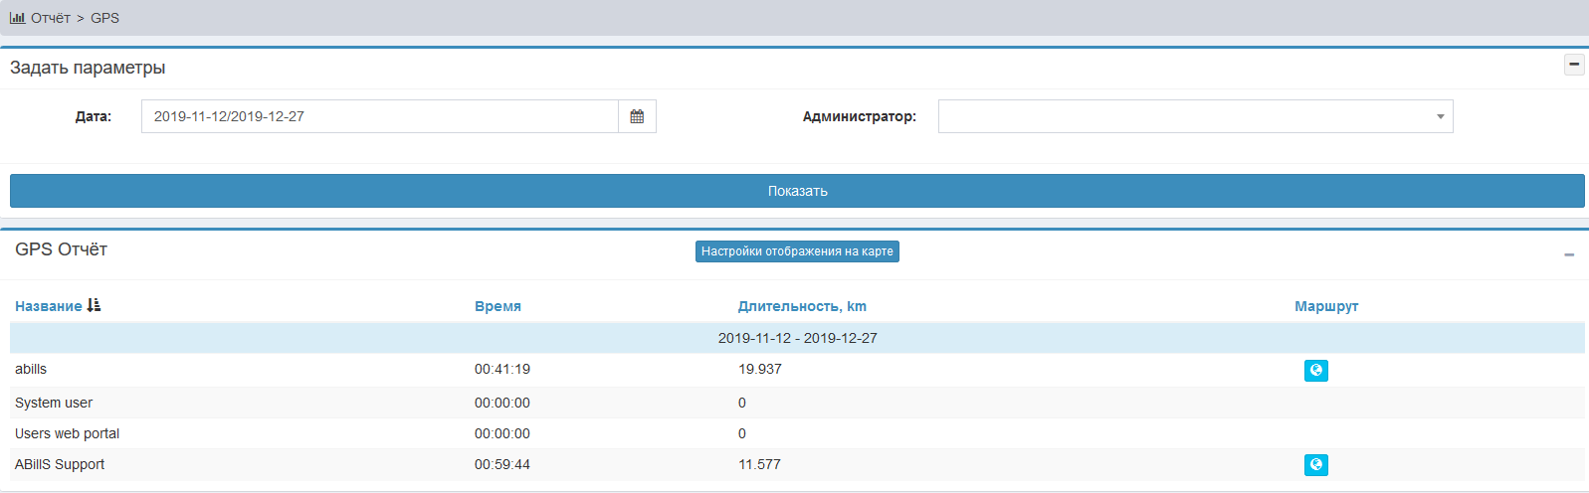Click the 2019-11-12 - 2019-12-27 group row

[797, 338]
